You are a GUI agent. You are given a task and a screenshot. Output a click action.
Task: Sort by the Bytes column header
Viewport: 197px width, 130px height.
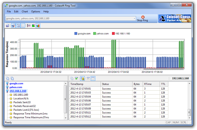pos(138,84)
